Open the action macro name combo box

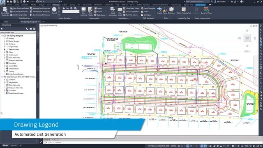tap(71, 12)
